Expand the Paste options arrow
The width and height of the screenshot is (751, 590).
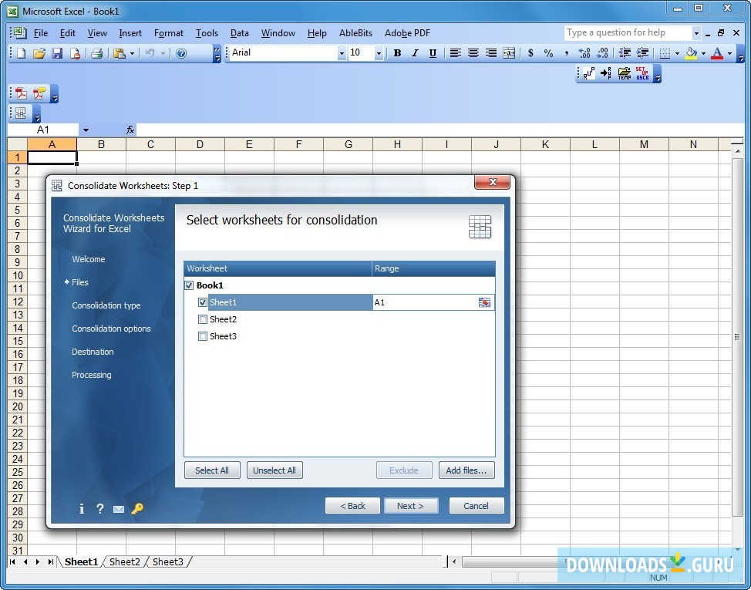click(x=132, y=53)
